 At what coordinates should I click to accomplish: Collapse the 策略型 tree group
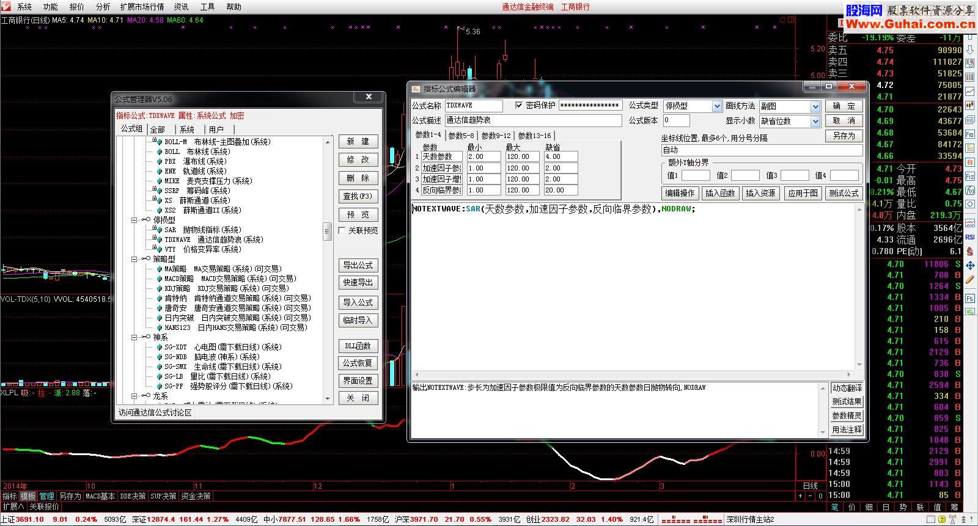[x=134, y=259]
